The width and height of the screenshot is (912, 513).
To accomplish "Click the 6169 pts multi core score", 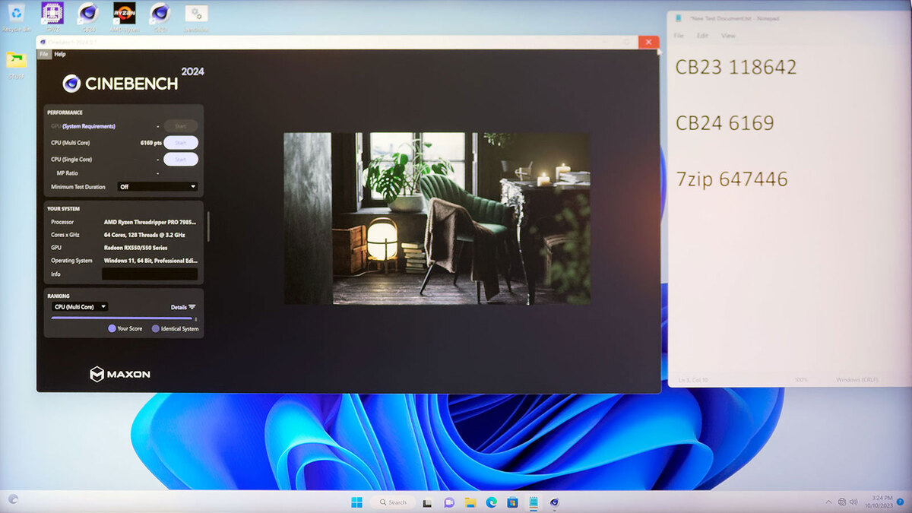I will [x=151, y=143].
